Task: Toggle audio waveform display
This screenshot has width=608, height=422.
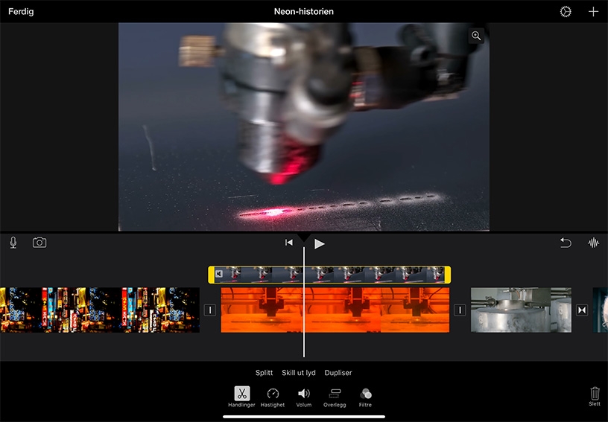Action: point(593,243)
